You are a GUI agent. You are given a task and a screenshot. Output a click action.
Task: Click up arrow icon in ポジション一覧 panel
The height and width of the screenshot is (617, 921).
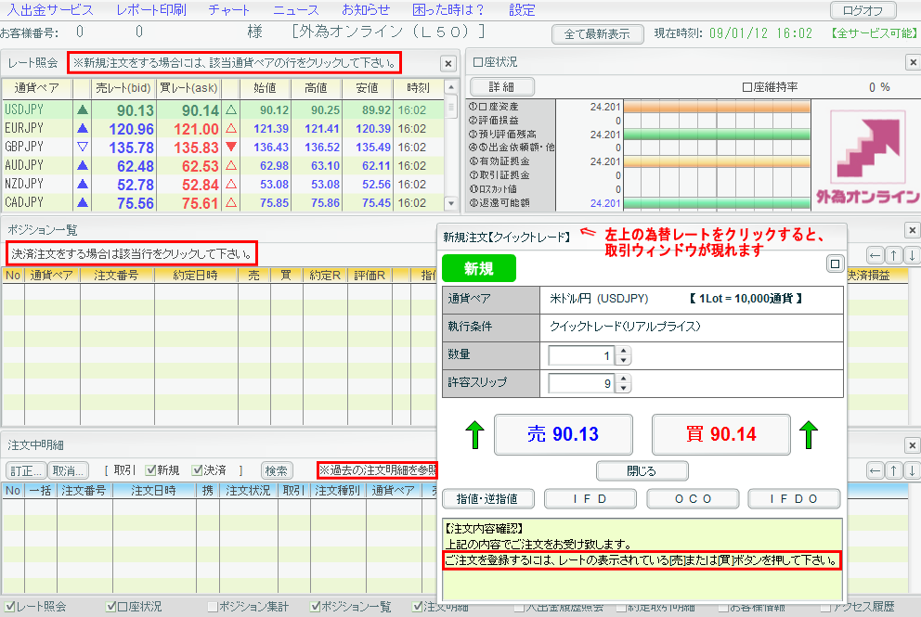pyautogui.click(x=893, y=255)
